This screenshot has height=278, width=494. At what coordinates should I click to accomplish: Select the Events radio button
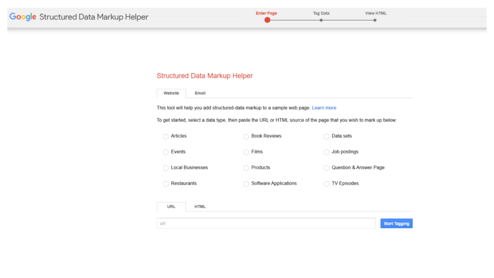(x=166, y=152)
